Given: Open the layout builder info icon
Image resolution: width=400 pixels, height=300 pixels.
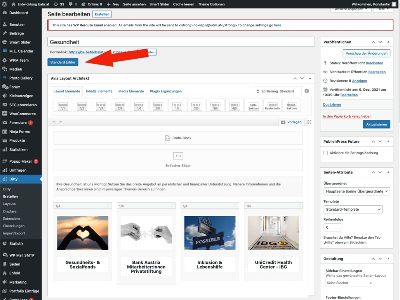Looking at the screenshot, I should click(x=307, y=91).
